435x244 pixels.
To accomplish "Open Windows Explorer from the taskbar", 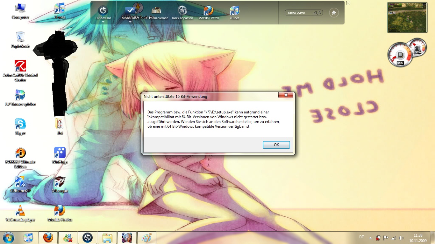I will [x=107, y=237].
